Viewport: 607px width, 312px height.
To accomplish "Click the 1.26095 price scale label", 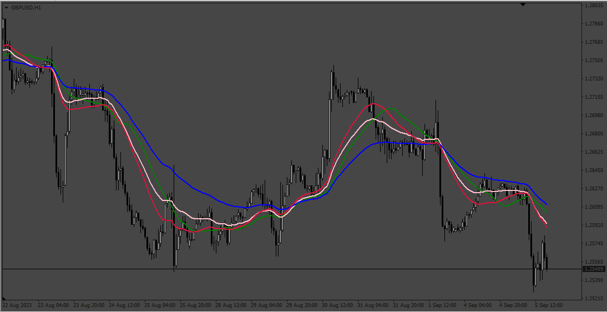I will (594, 207).
